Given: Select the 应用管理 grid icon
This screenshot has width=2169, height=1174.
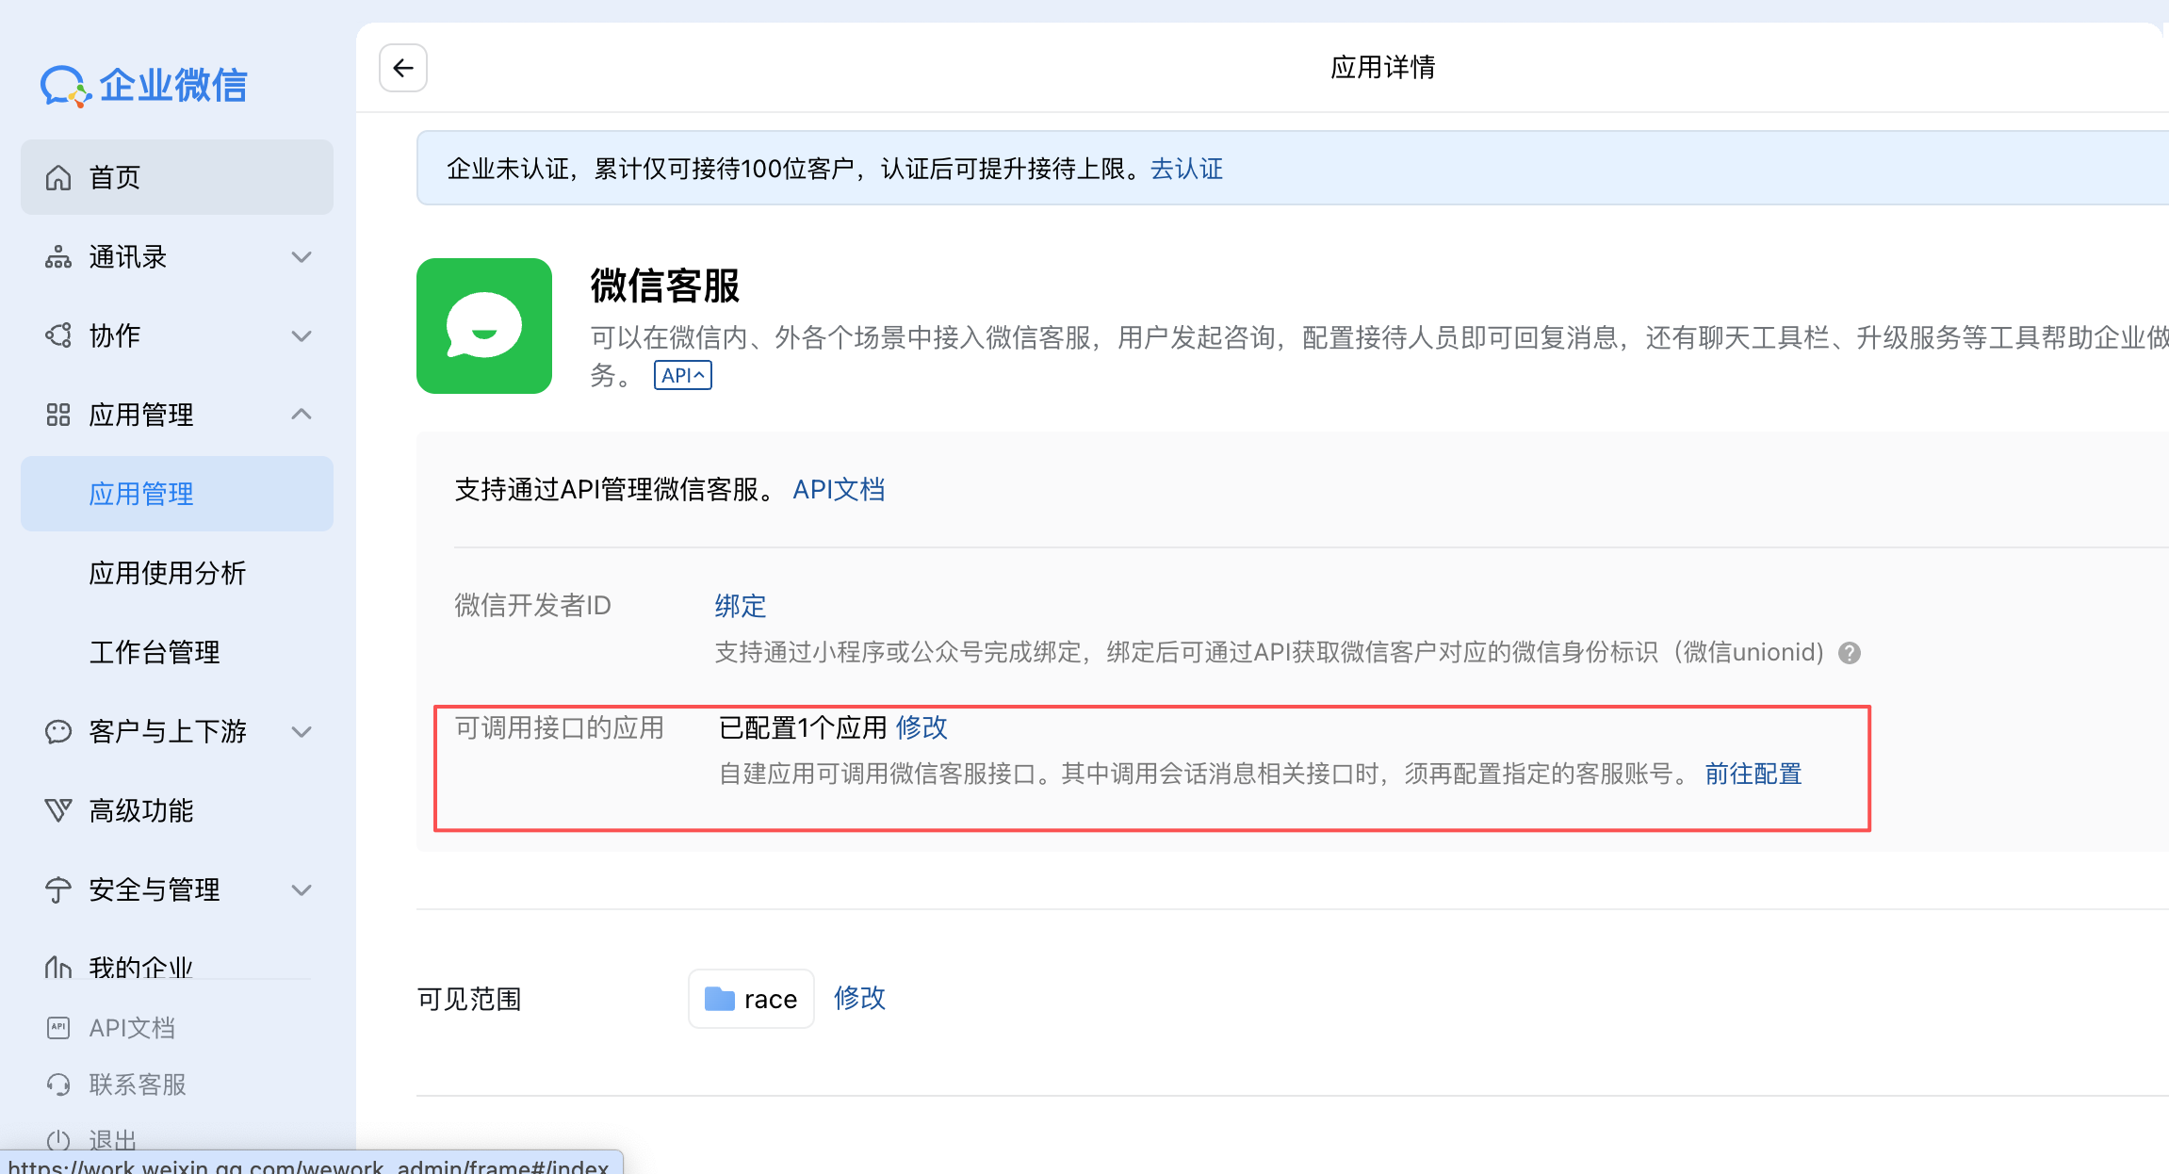Looking at the screenshot, I should [58, 415].
